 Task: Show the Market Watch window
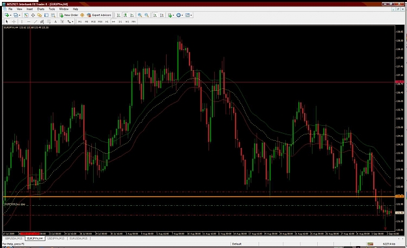(x=26, y=15)
